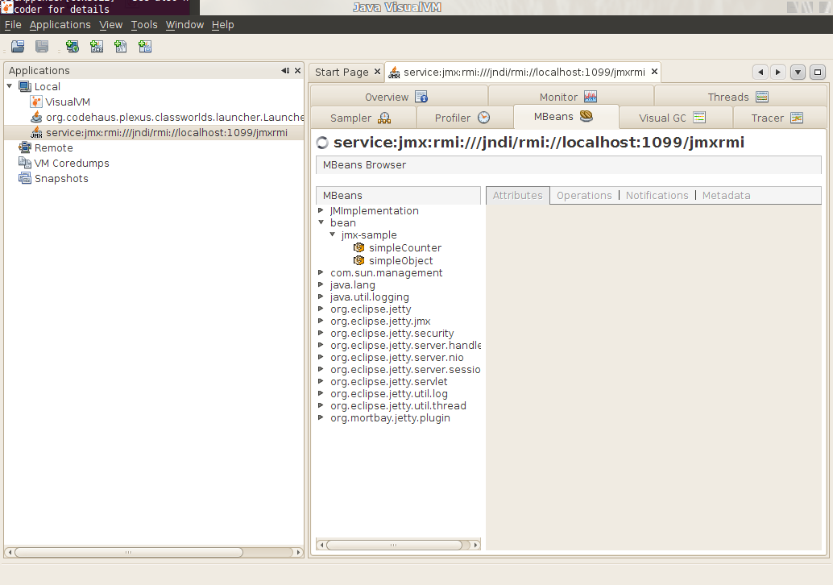Open the File menu

(13, 25)
